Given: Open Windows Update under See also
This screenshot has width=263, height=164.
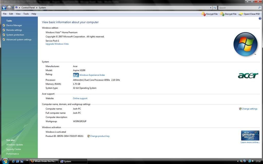Looking at the screenshot, I should click(x=15, y=145).
